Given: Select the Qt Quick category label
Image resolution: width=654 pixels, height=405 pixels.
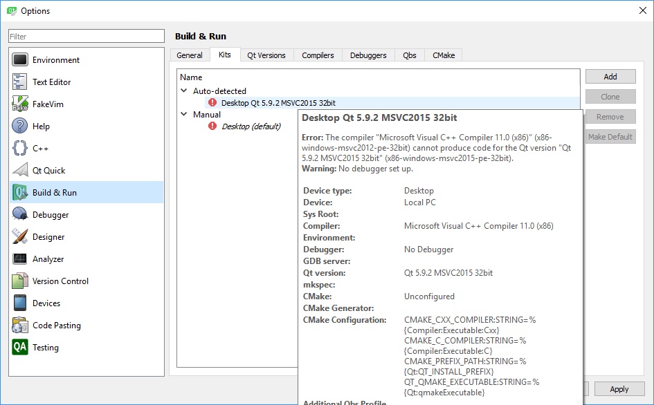Looking at the screenshot, I should pyautogui.click(x=49, y=171).
